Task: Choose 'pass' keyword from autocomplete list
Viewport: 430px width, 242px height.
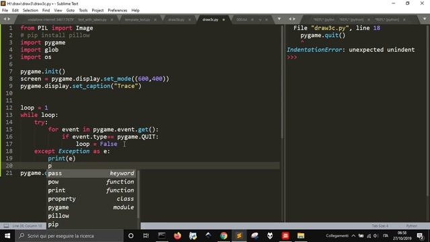Action: click(91, 173)
